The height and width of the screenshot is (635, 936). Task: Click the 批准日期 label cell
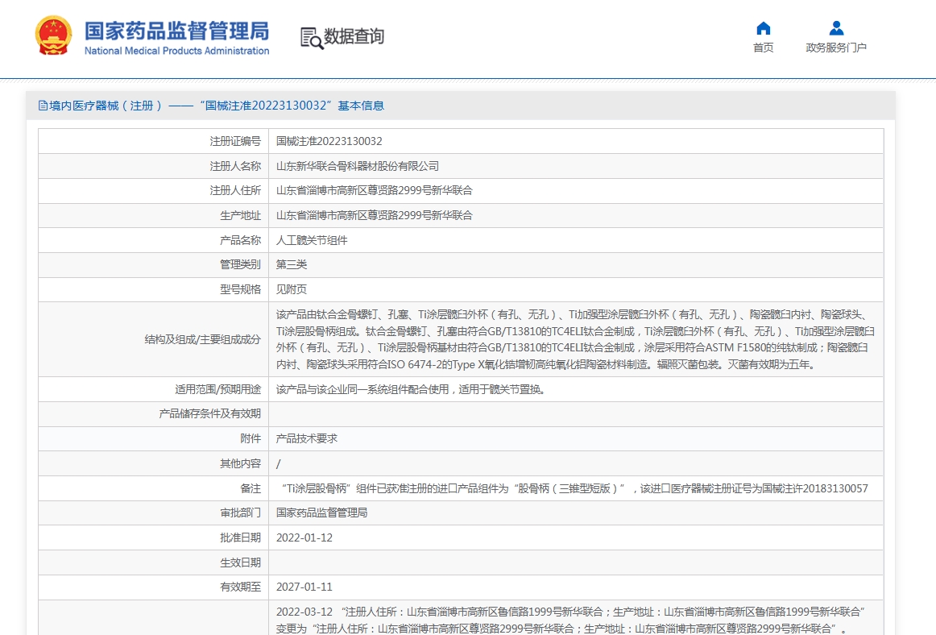(153, 537)
